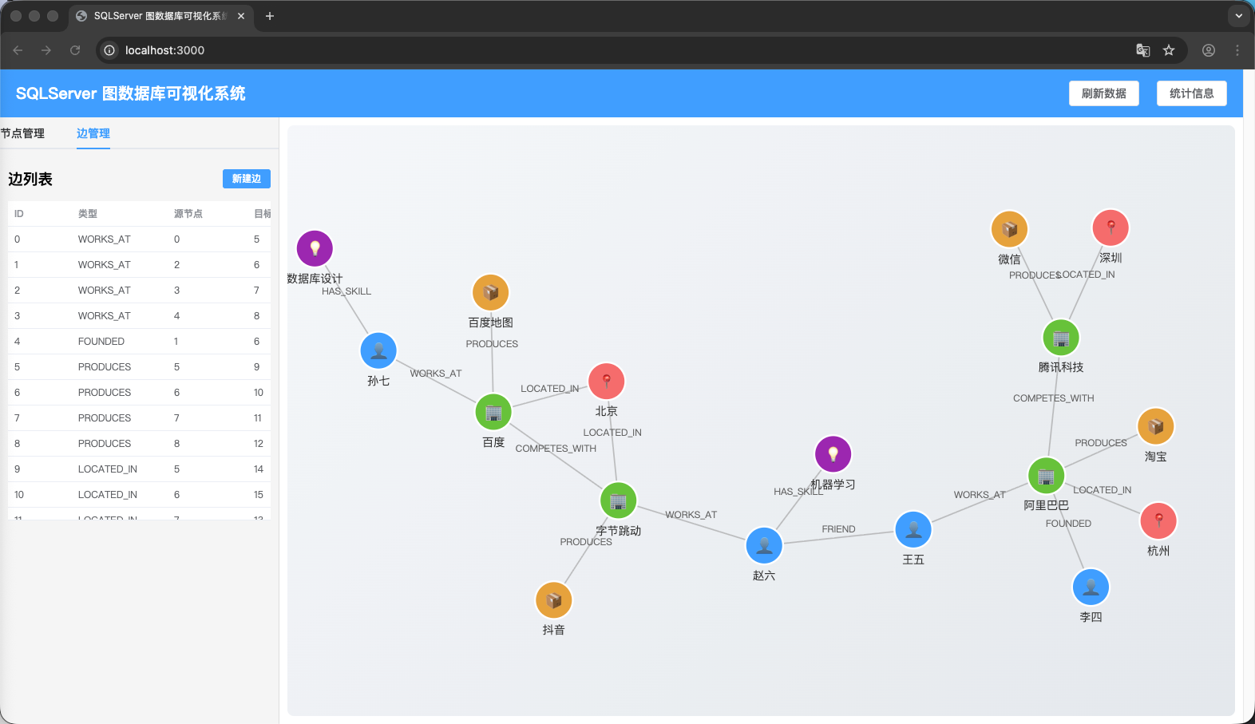Click LOCATED_IN in edge row ID 10

(108, 495)
